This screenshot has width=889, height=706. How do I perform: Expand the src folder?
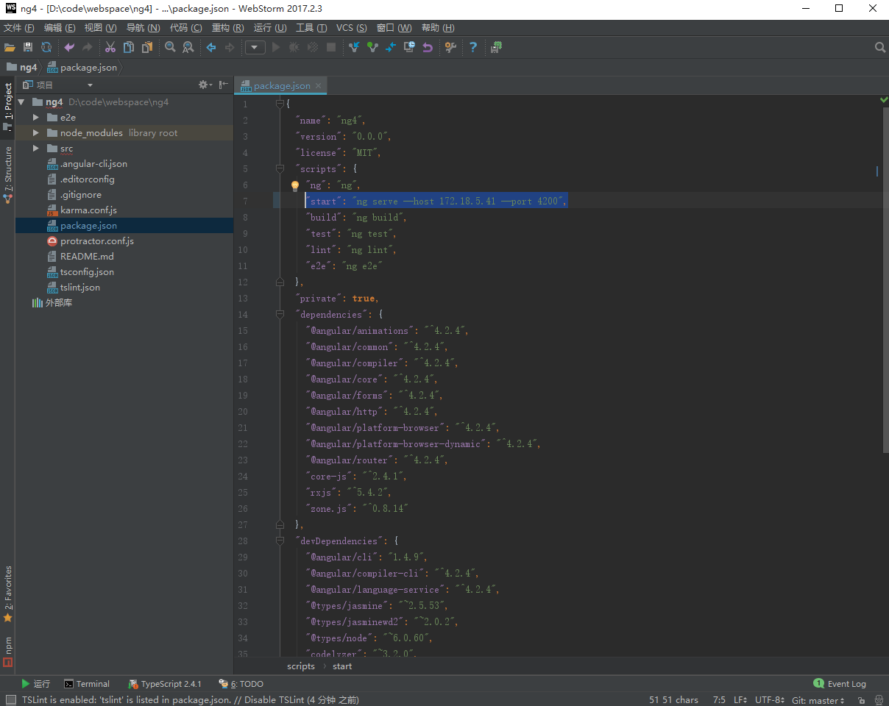tap(35, 149)
